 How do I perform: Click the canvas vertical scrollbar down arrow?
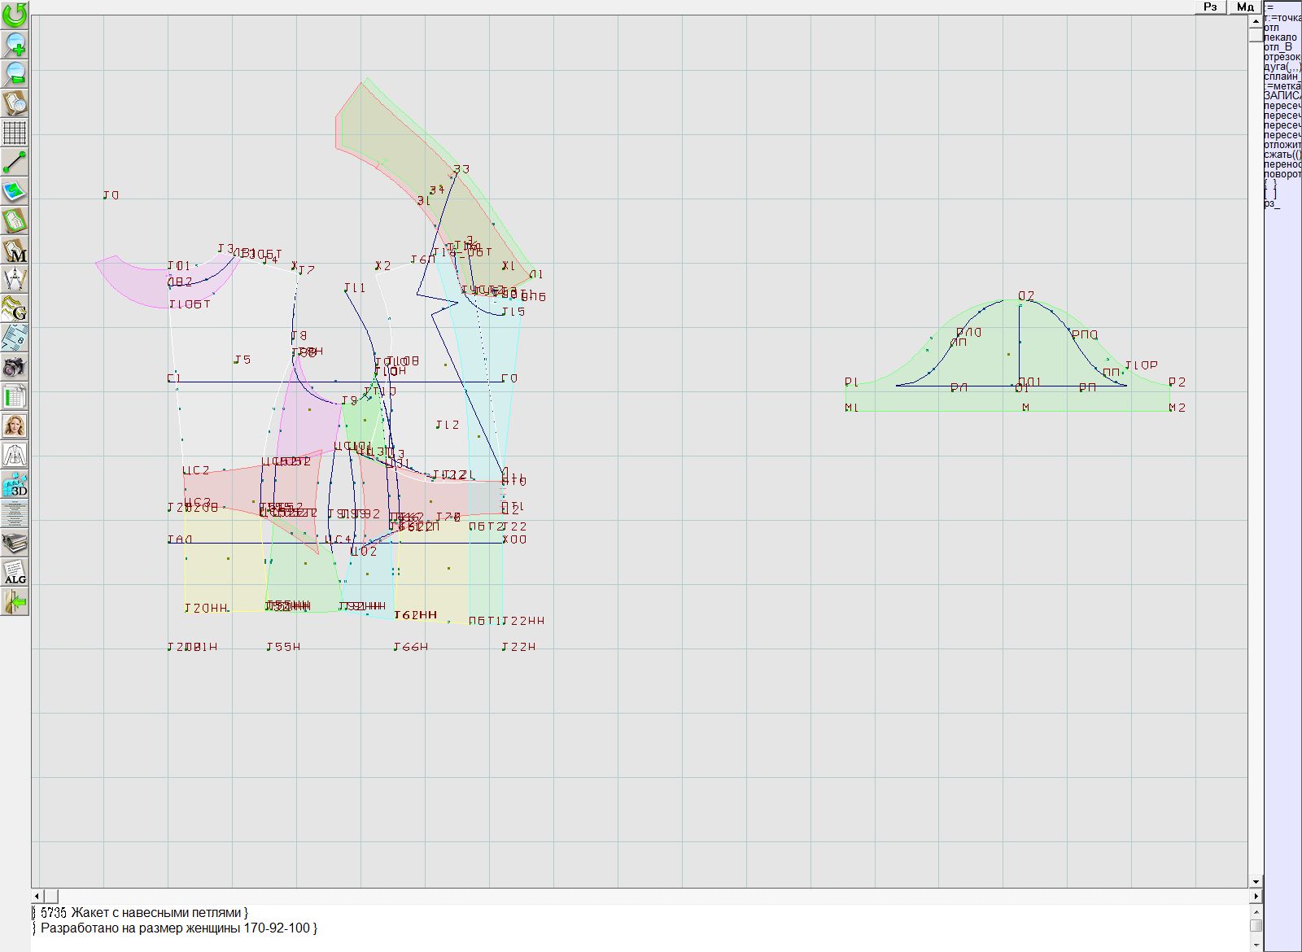(x=1256, y=881)
